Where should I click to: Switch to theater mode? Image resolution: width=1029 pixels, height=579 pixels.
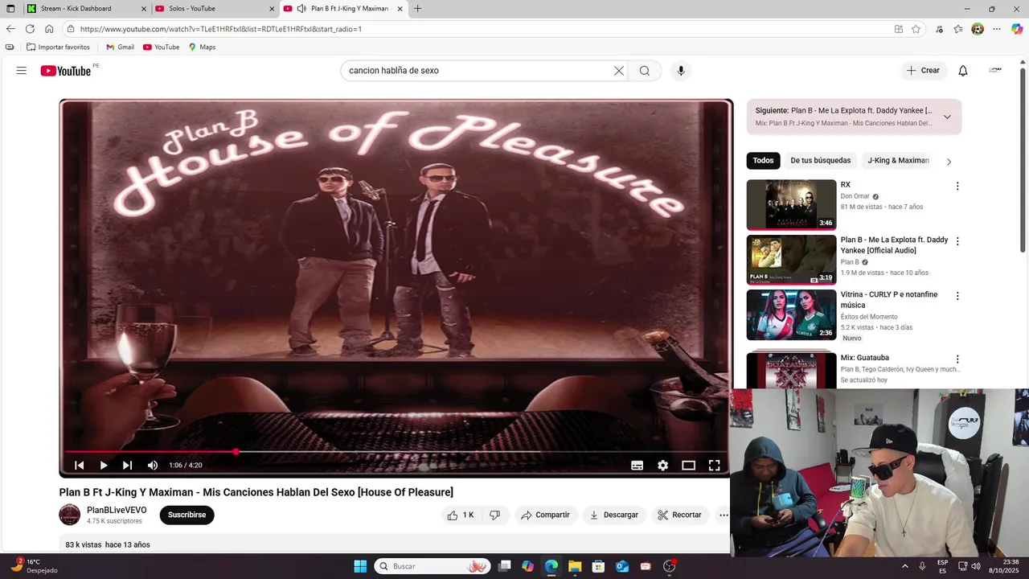point(688,466)
